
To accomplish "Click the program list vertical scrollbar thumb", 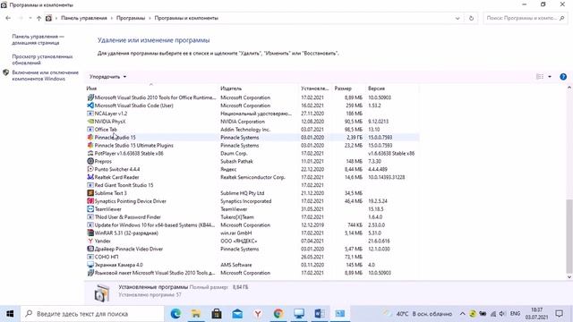I will pyautogui.click(x=569, y=236).
